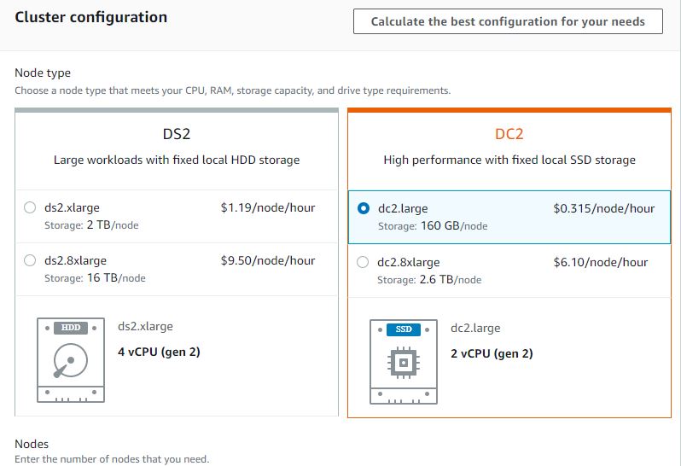Select the ds2.xlarge radio button
This screenshot has width=681, height=466.
coord(30,207)
